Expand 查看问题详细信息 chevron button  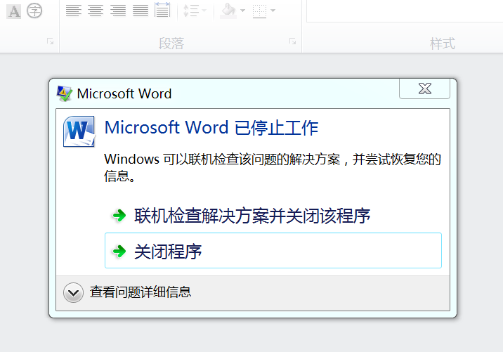pyautogui.click(x=73, y=292)
